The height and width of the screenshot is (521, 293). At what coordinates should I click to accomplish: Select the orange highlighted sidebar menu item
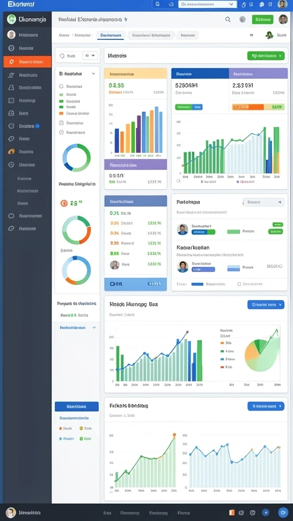tap(27, 62)
